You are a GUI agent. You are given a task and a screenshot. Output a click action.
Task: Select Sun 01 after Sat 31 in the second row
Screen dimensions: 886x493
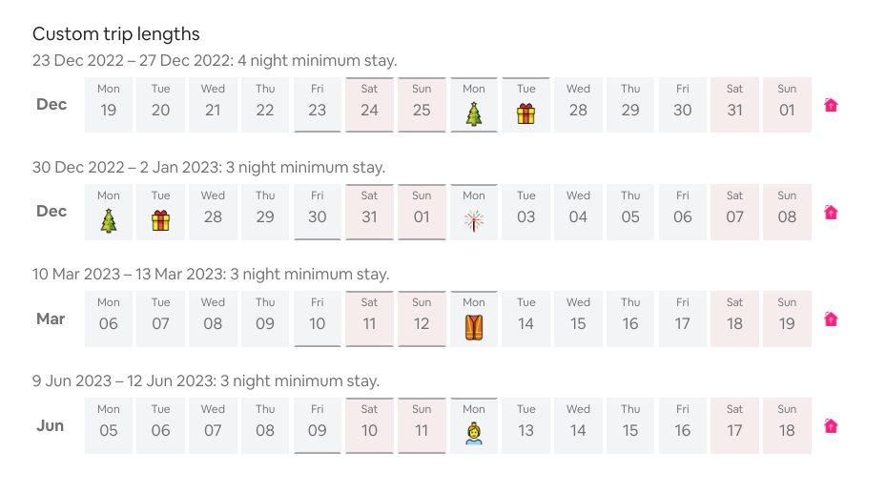tap(422, 212)
